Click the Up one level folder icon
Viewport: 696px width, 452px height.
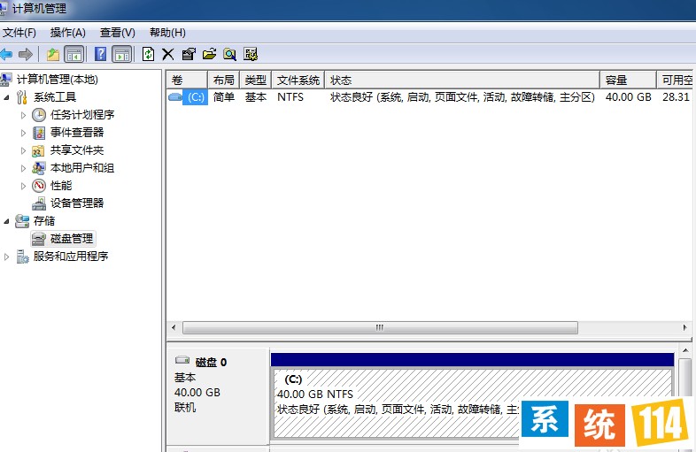(x=53, y=55)
